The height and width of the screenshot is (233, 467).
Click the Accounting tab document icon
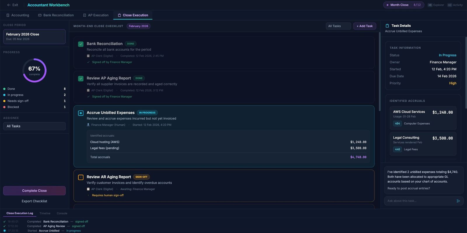8,15
